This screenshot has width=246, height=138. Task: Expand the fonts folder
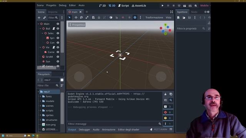point(40,96)
